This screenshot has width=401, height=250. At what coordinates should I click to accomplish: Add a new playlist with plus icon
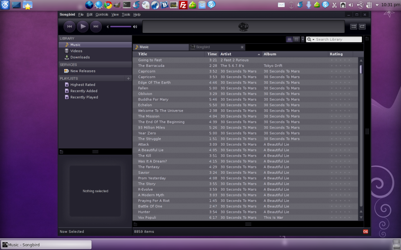(x=128, y=79)
